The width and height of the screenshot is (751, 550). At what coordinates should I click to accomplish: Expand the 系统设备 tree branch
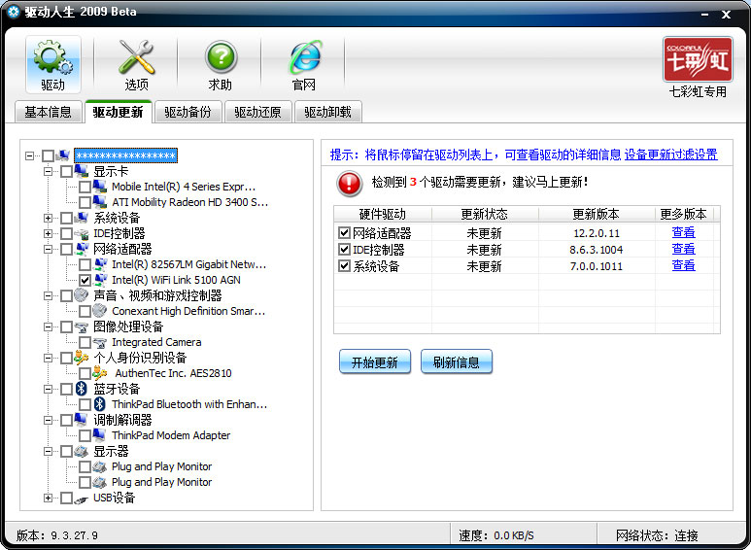coord(48,218)
